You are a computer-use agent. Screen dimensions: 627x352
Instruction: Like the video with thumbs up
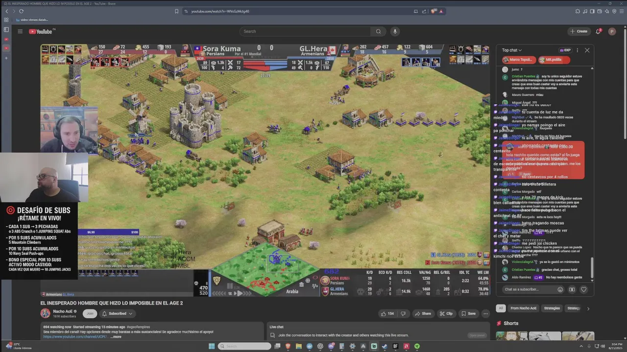387,313
